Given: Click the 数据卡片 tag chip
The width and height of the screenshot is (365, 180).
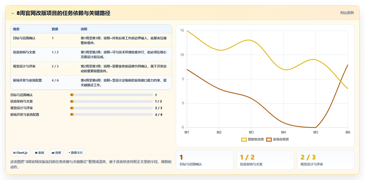Looking at the screenshot, I should point(76,153).
